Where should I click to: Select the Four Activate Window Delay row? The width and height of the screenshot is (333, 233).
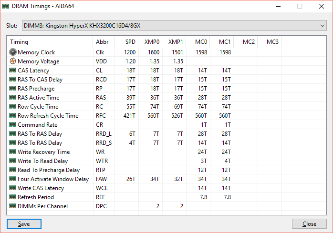click(x=53, y=179)
